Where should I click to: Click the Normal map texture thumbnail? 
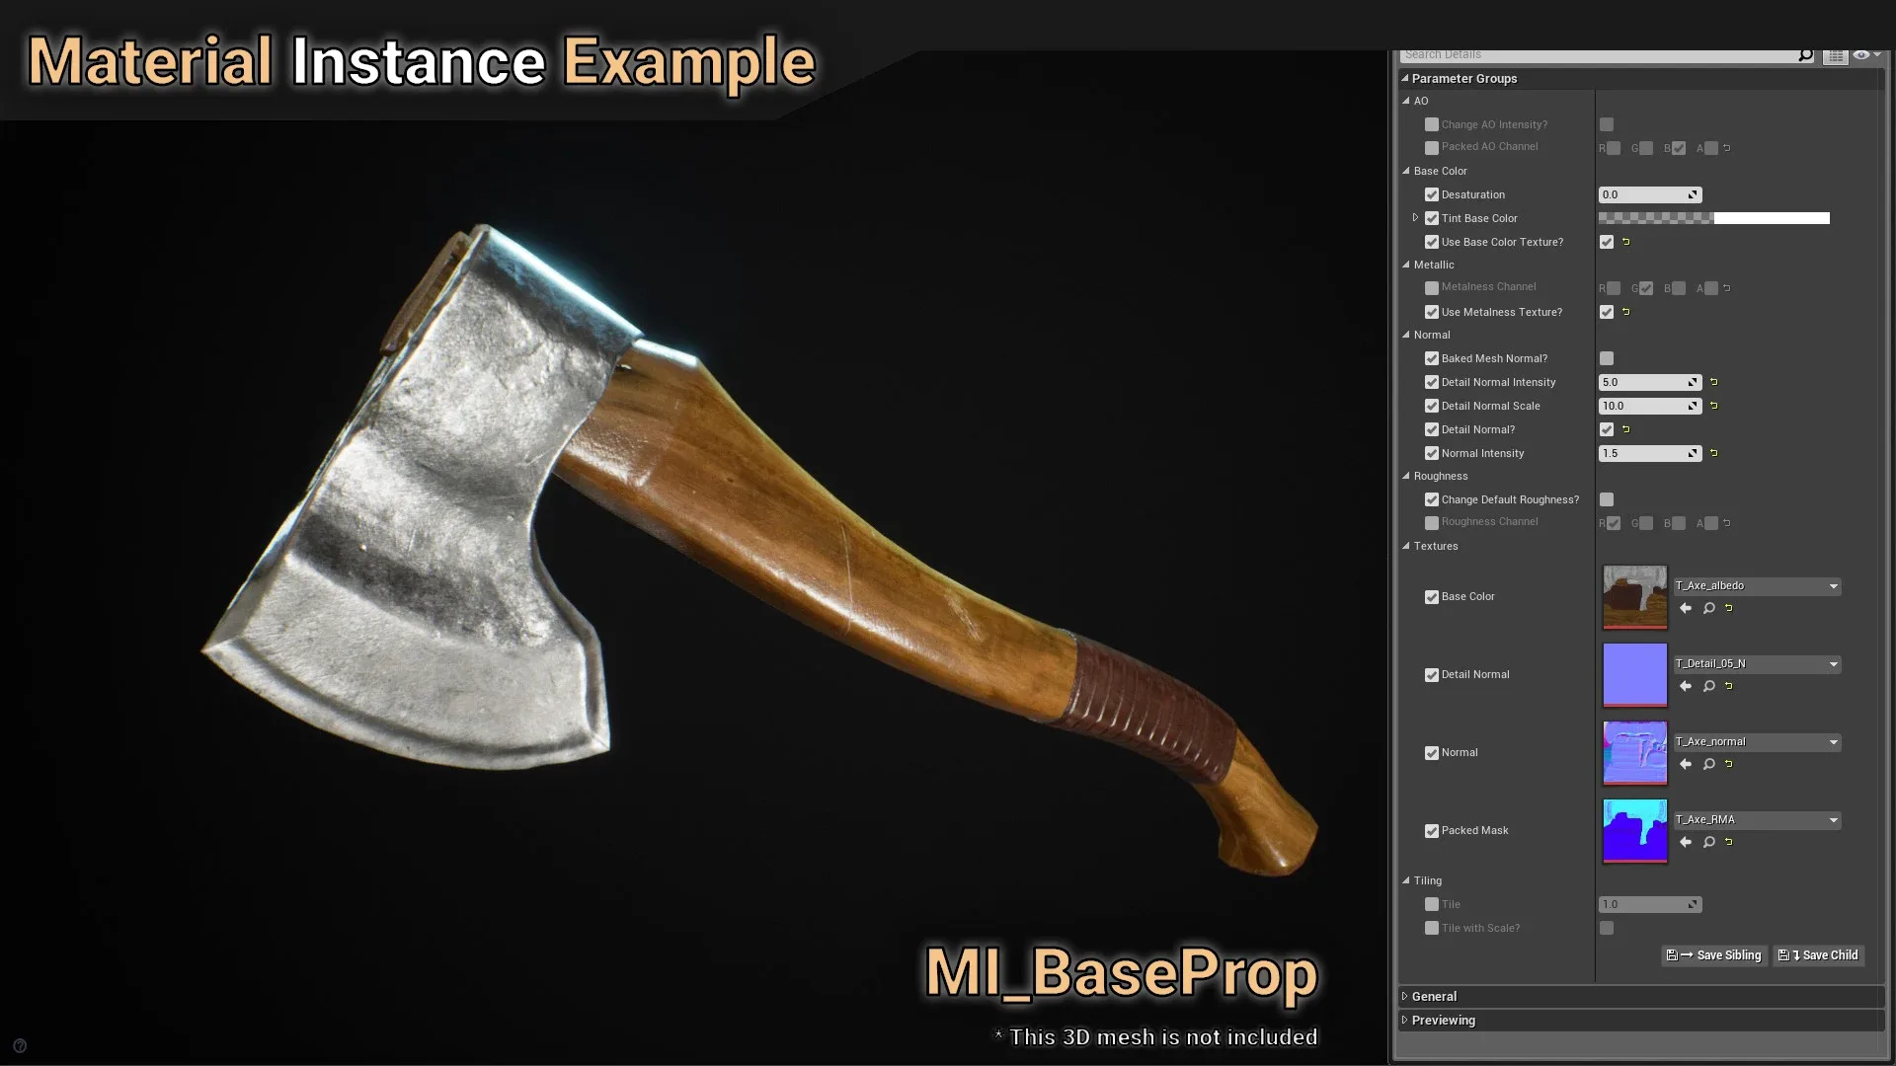tap(1633, 751)
